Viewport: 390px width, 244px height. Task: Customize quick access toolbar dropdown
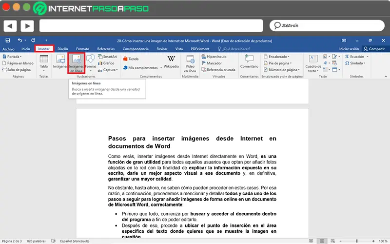pos(46,41)
